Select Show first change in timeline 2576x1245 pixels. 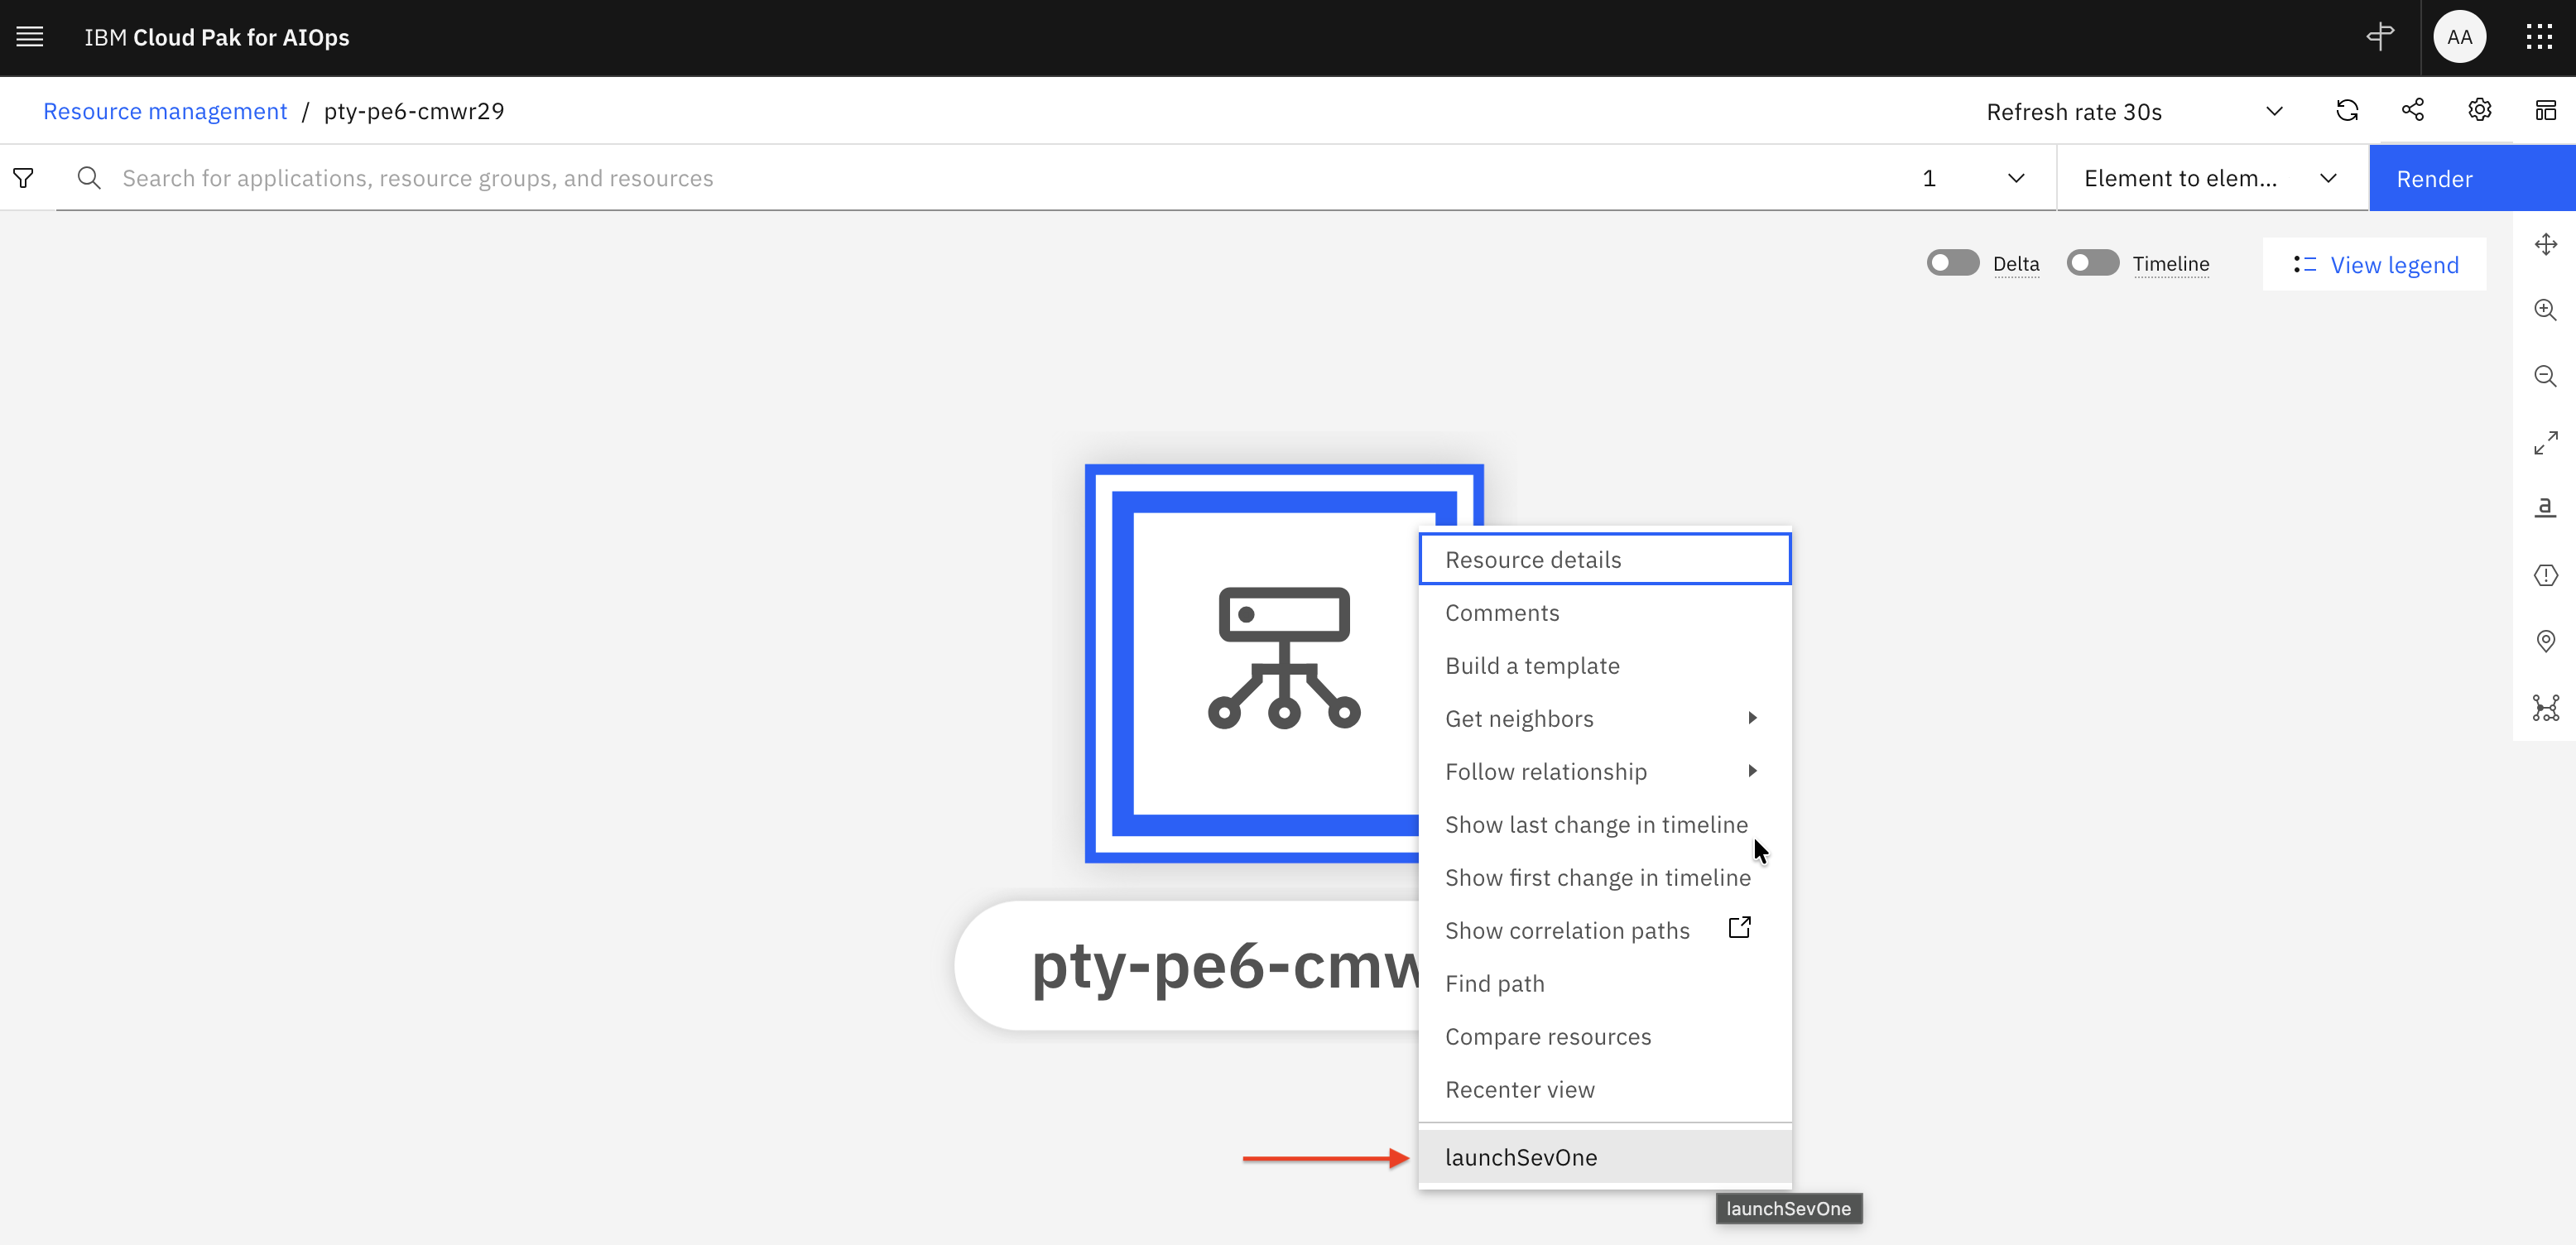(x=1604, y=878)
